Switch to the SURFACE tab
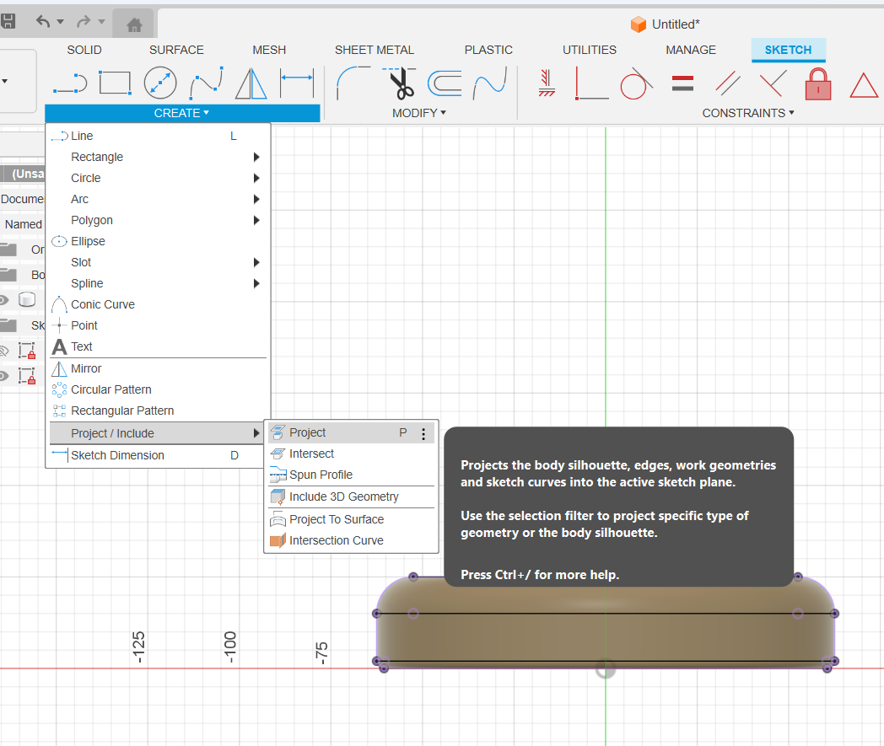The image size is (884, 746). point(176,50)
